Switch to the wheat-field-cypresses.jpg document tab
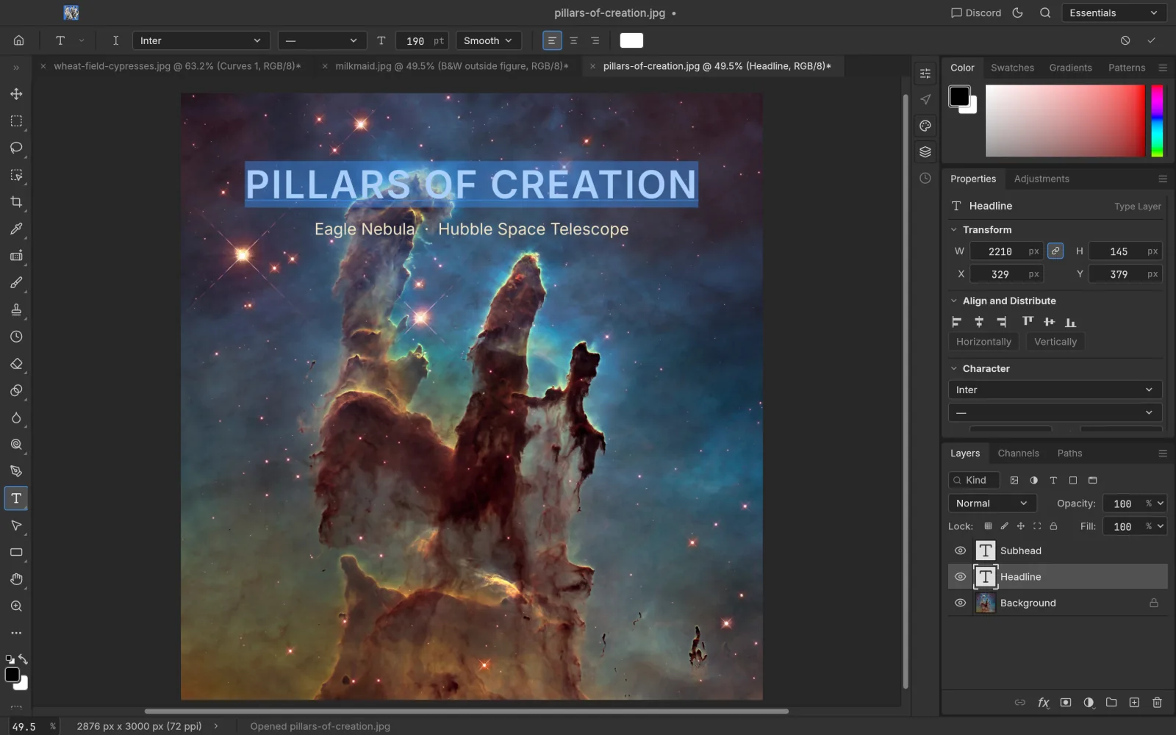The width and height of the screenshot is (1176, 735). click(177, 66)
